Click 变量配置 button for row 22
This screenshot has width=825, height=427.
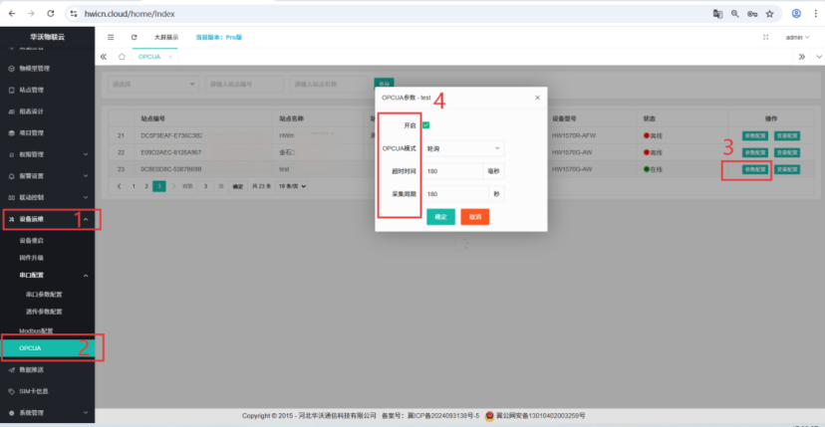[787, 152]
